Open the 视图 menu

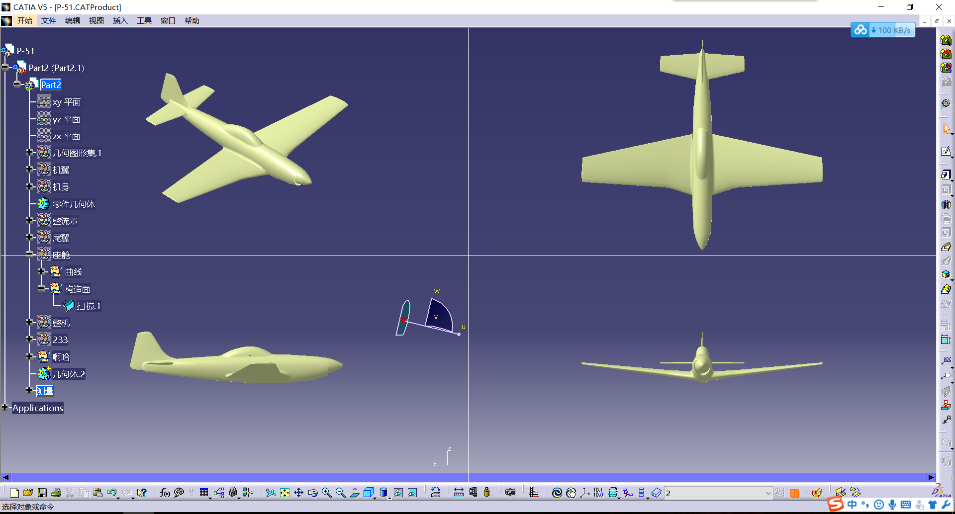pos(96,20)
